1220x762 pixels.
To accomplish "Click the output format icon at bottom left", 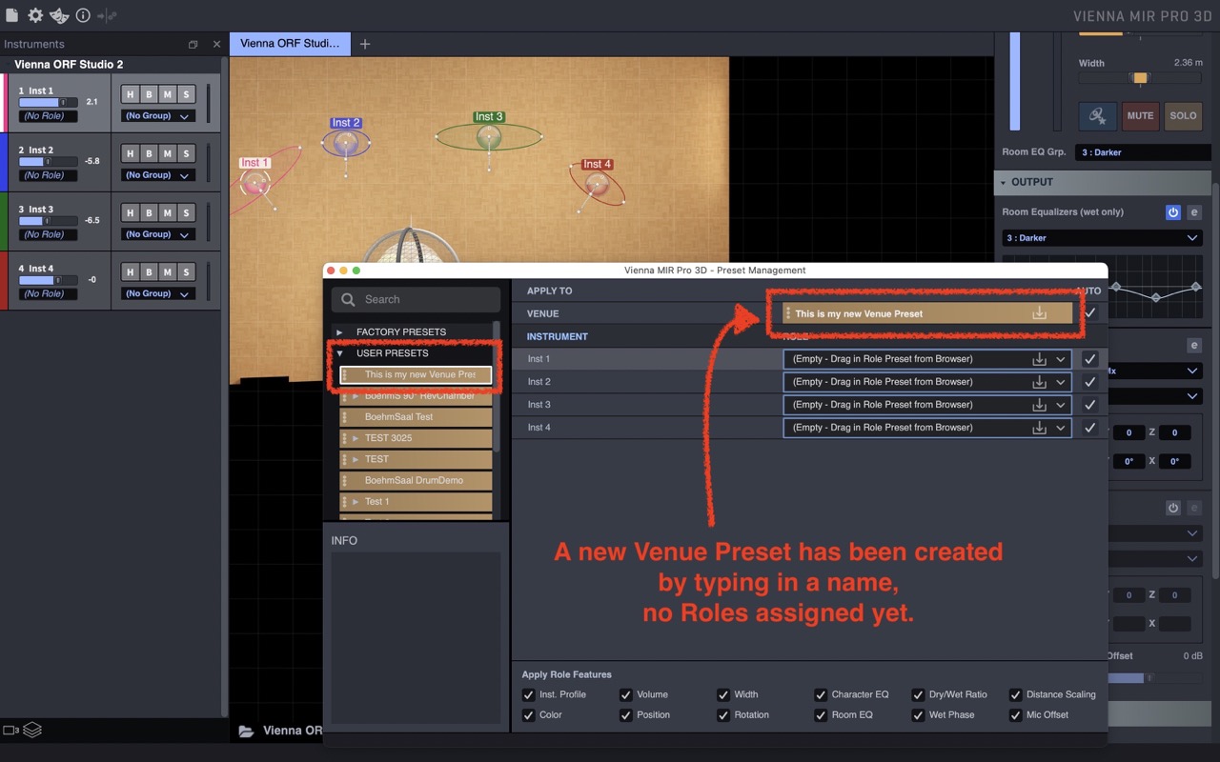I will 11,731.
